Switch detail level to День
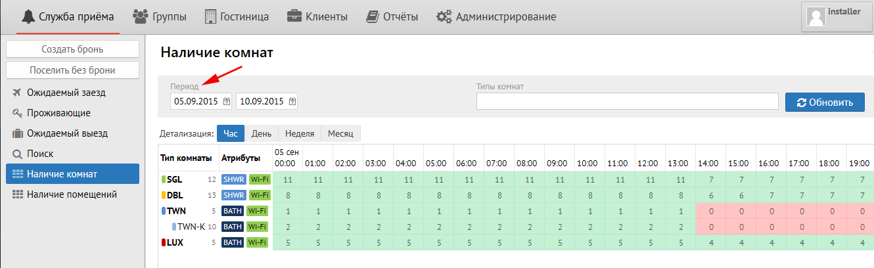 pos(262,133)
